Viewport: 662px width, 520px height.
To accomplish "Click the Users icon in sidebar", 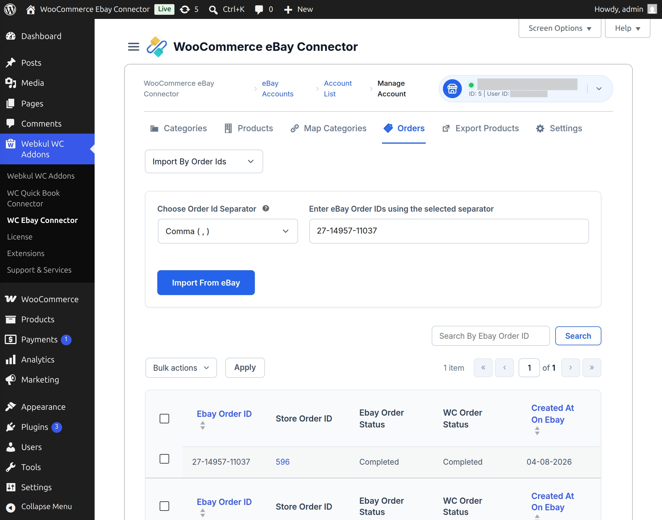I will [x=11, y=447].
